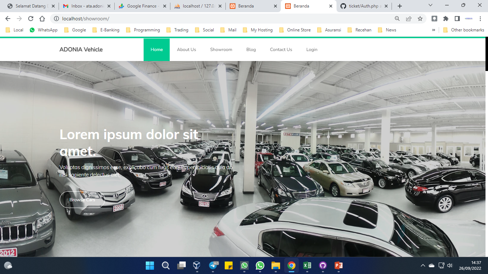Click the zoom magnifier icon in address bar

397,19
